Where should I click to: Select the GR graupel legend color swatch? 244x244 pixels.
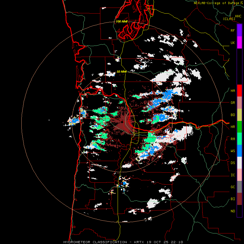tap(239, 103)
